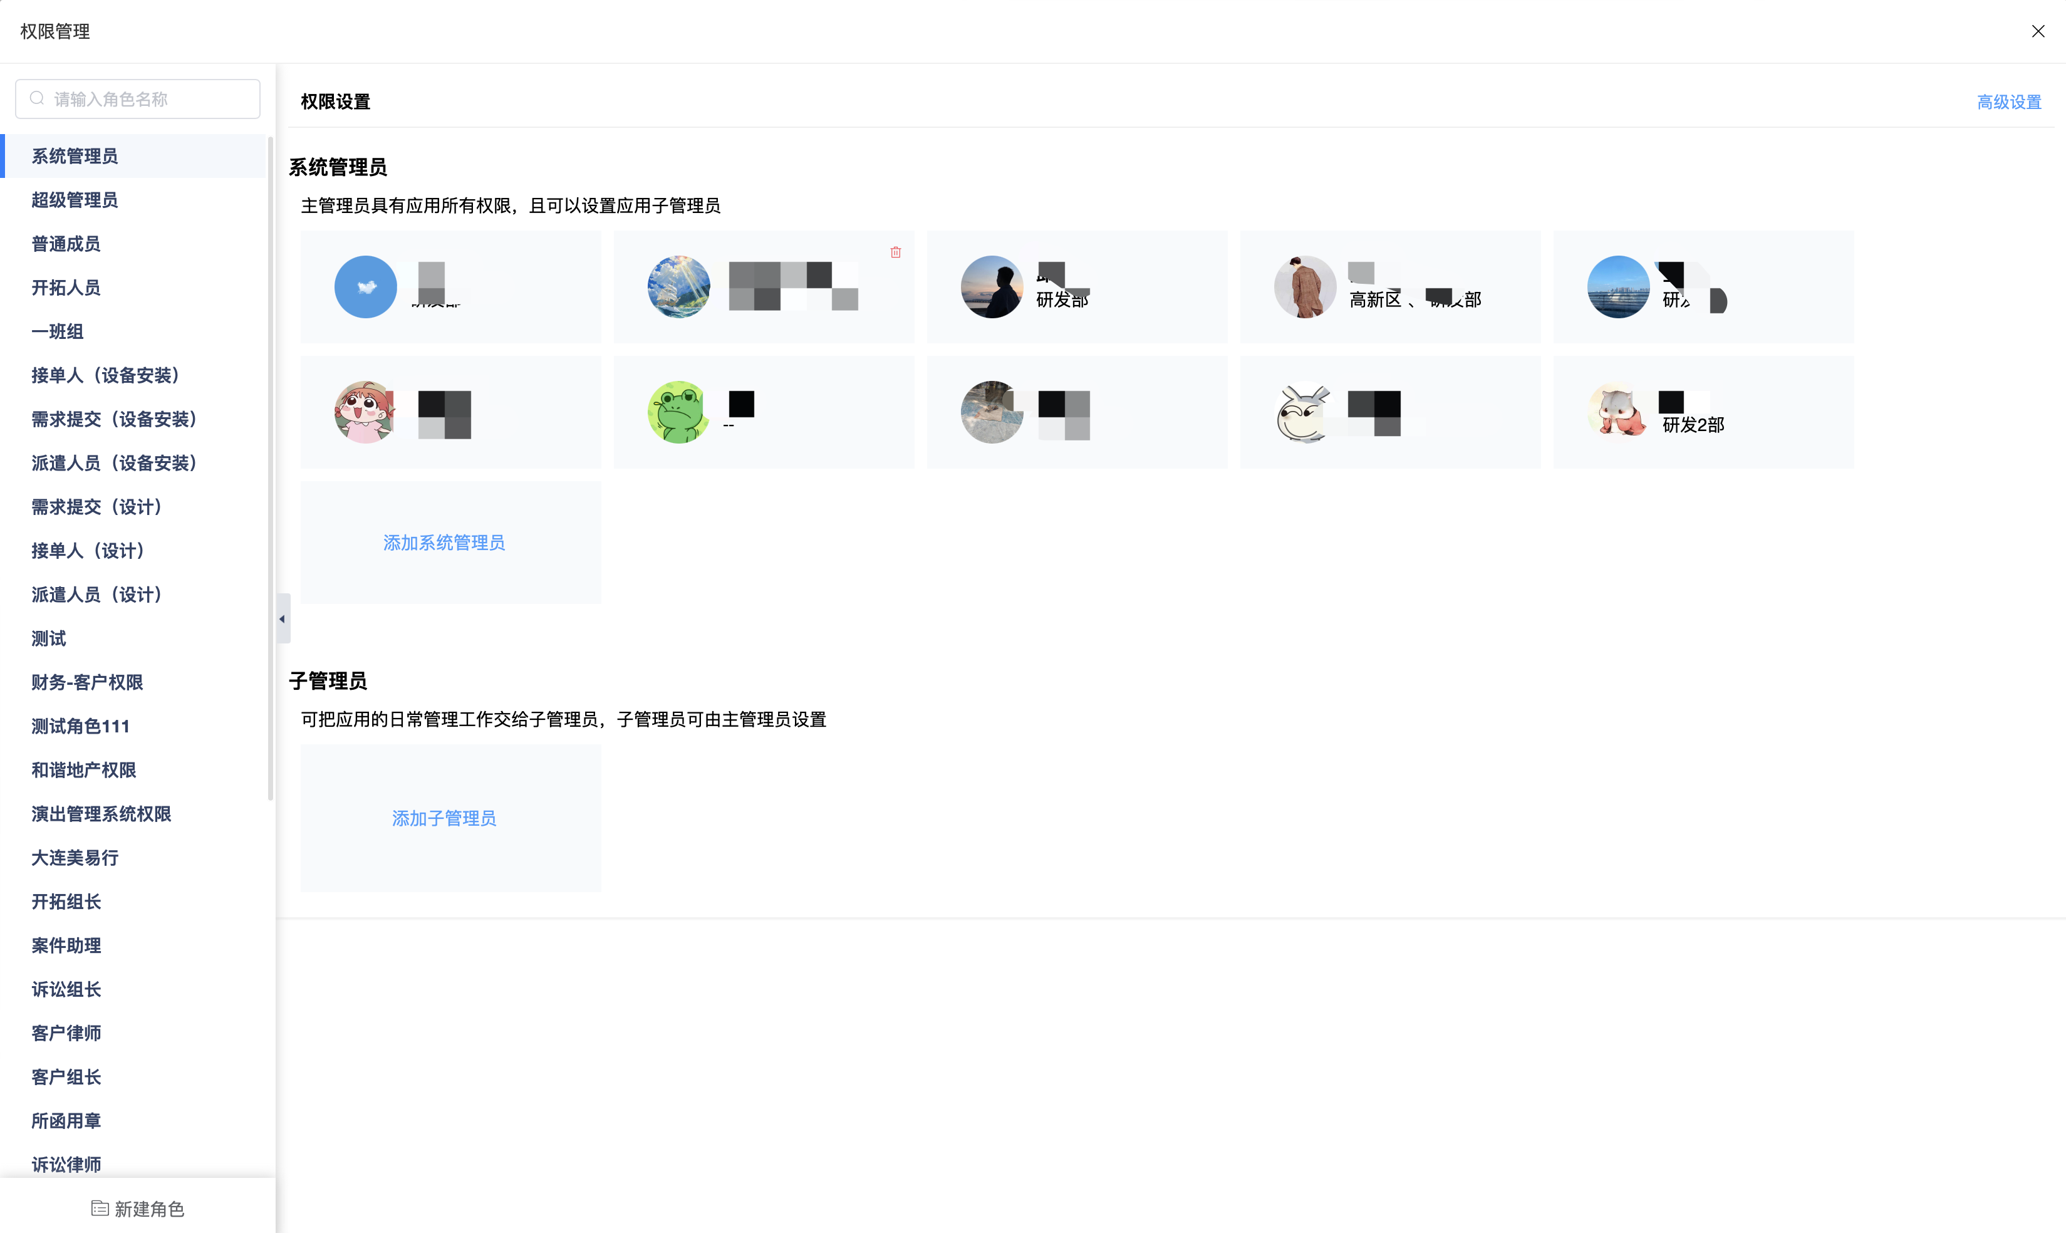Create a new role via 新建角色
The height and width of the screenshot is (1233, 2066).
(138, 1208)
